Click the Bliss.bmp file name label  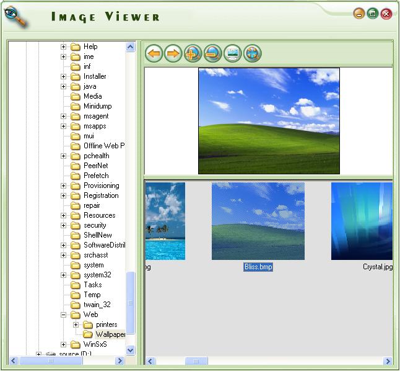(x=258, y=267)
